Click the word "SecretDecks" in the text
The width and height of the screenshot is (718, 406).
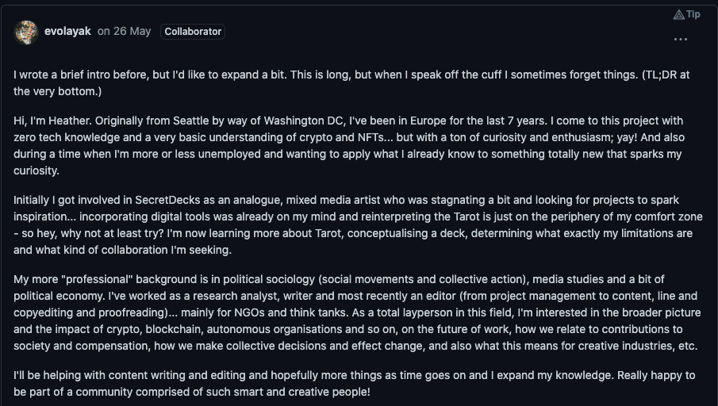coord(167,200)
